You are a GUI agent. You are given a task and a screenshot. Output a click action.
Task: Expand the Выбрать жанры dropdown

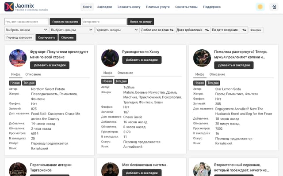click(x=72, y=30)
